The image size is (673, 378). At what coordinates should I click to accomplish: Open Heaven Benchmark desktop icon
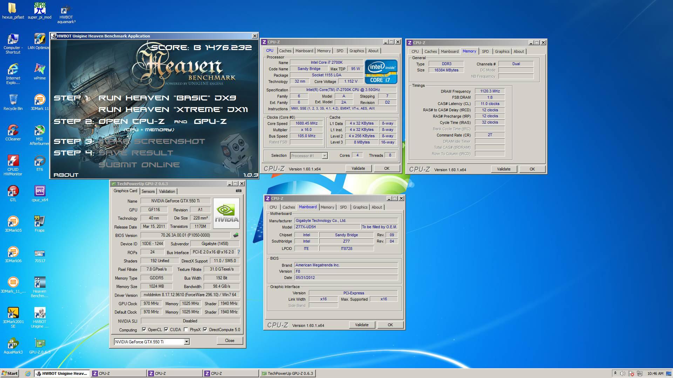click(x=40, y=287)
